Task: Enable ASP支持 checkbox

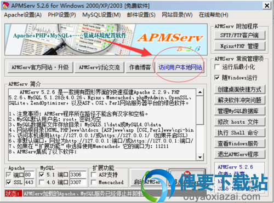Action: coord(94,175)
